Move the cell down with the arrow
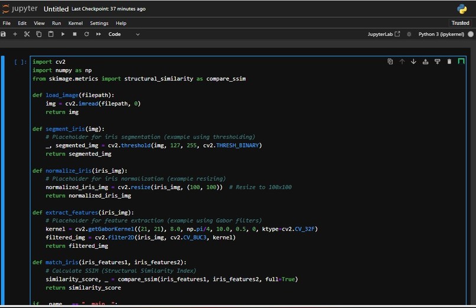 [x=413, y=61]
